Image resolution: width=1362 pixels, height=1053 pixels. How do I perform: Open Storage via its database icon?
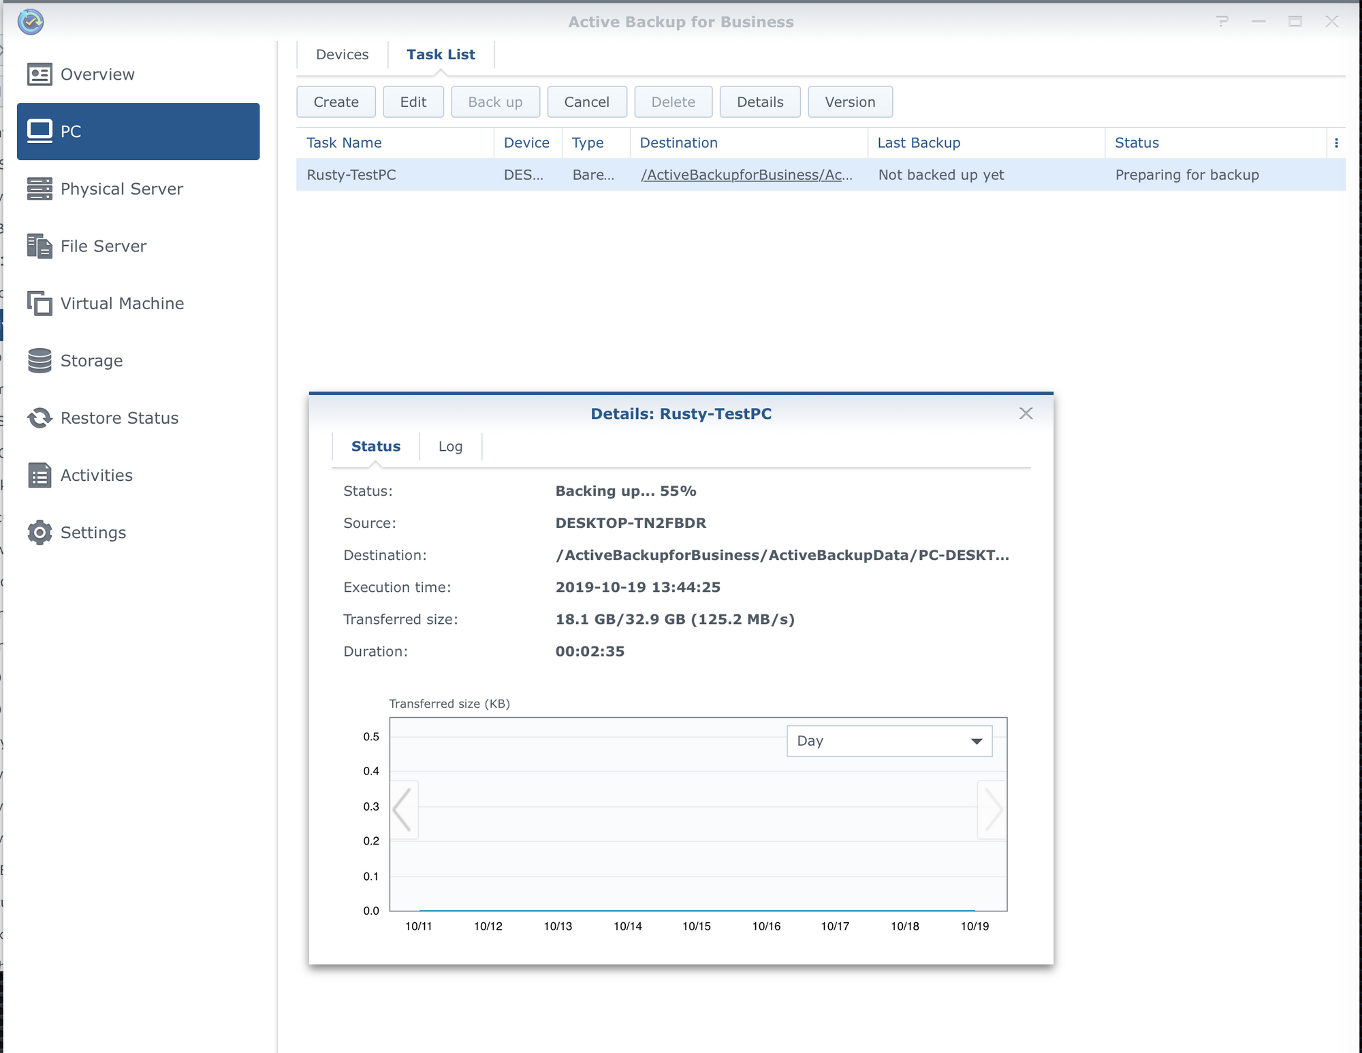coord(39,360)
